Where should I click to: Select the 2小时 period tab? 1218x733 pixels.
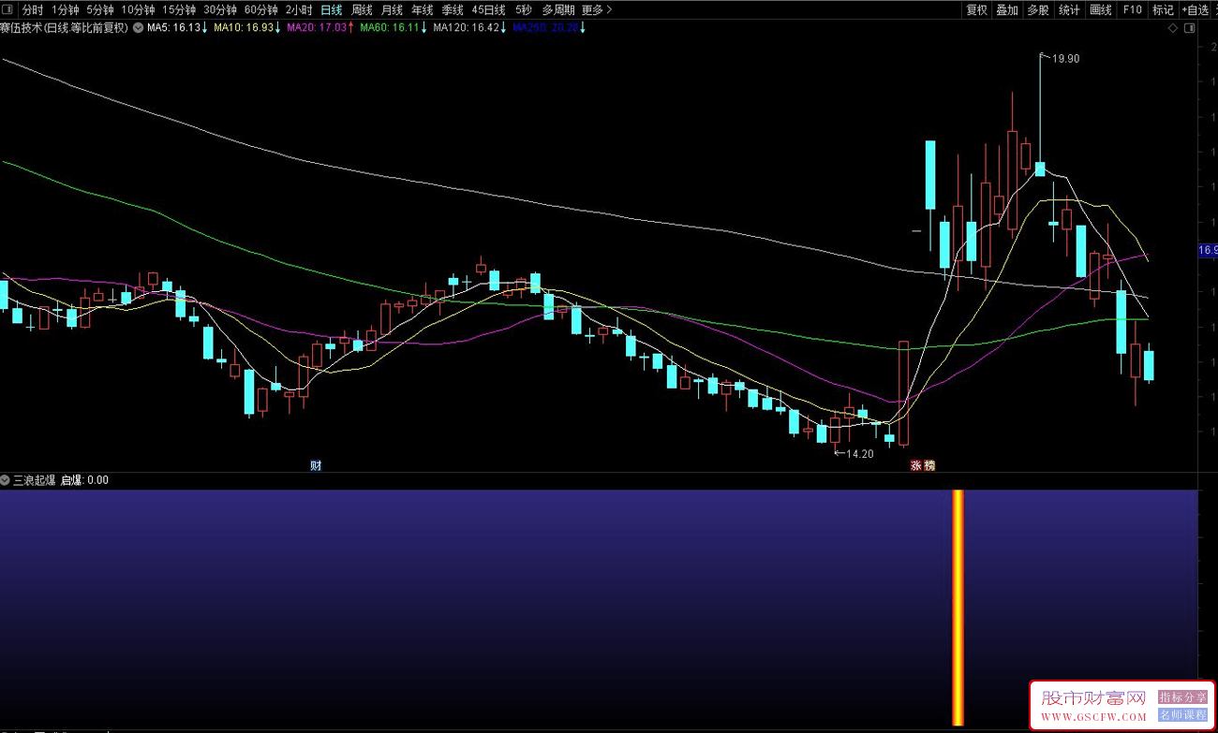coord(299,9)
